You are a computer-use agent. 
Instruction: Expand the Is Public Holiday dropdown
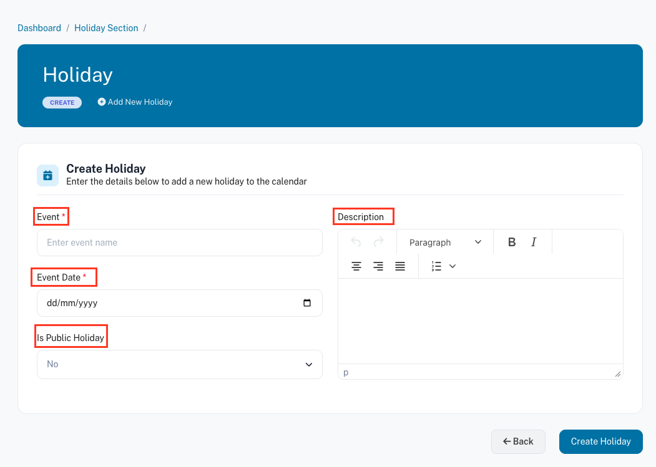click(180, 364)
